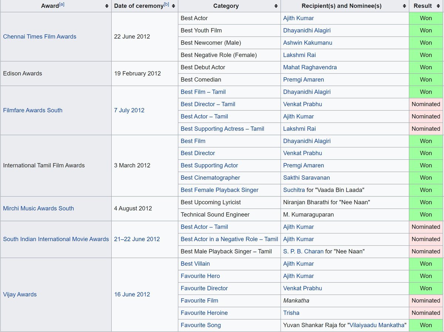Open Ajith Kumar link in Best Villain row
444x332 pixels.
[x=299, y=263]
